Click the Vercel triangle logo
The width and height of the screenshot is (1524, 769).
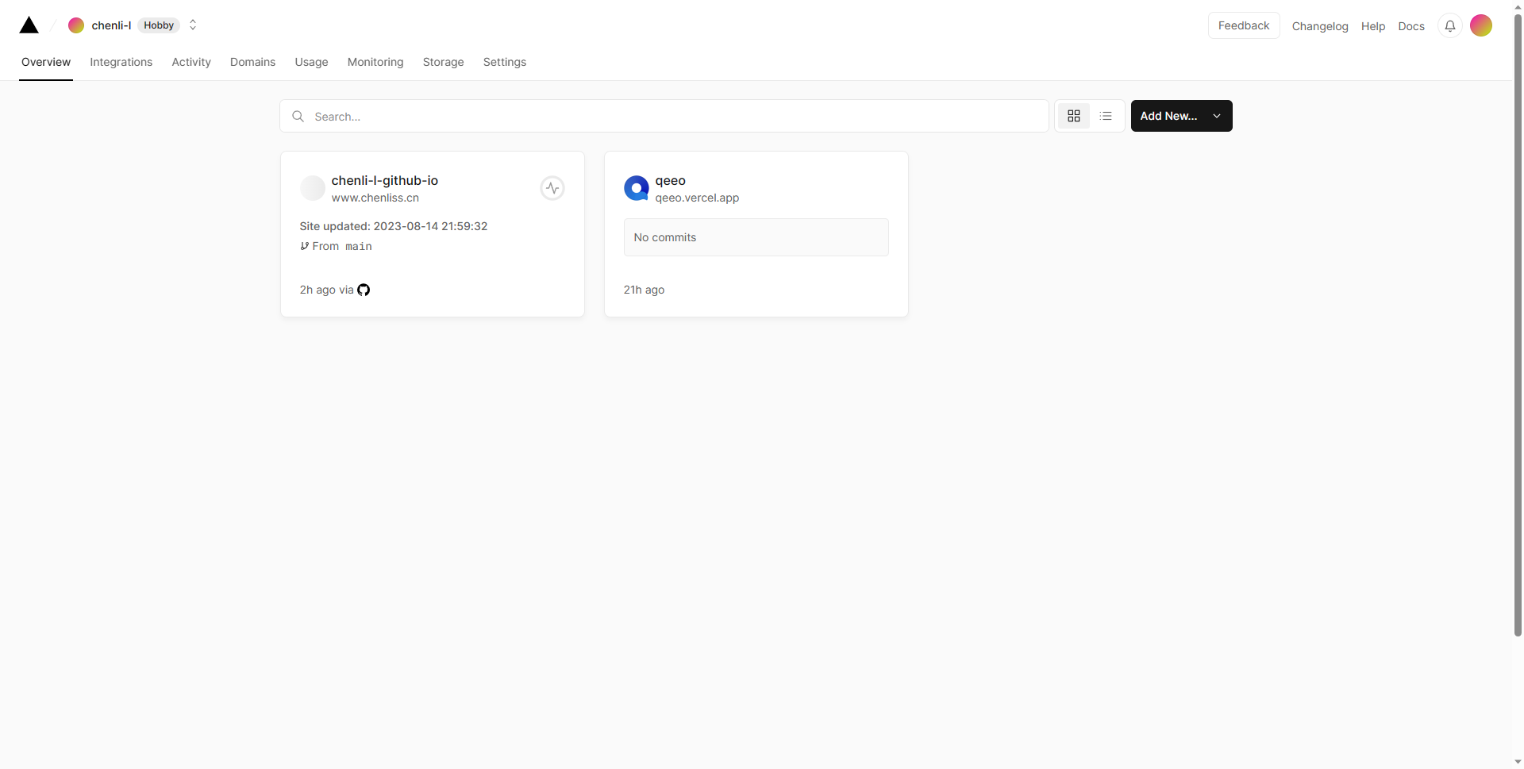click(x=29, y=25)
